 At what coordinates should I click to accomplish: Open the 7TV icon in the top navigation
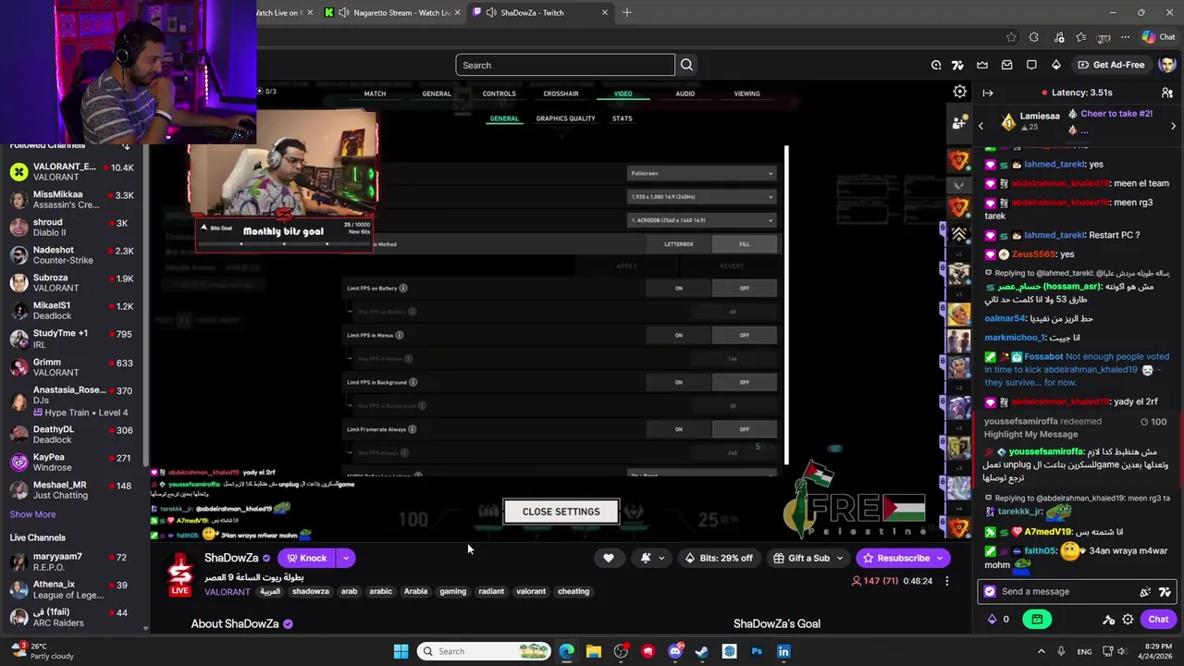(x=957, y=65)
